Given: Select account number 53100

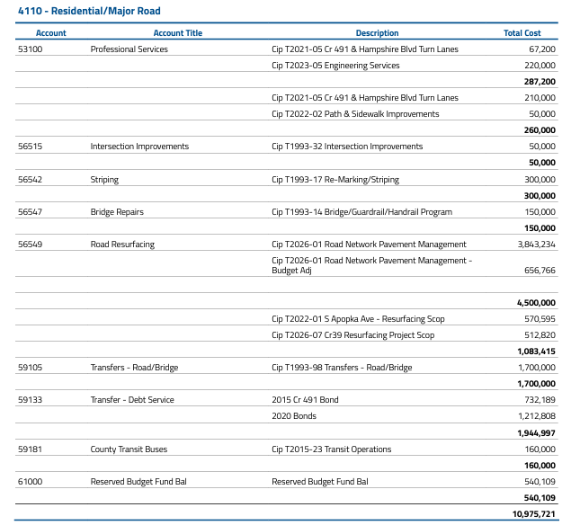Looking at the screenshot, I should point(30,49).
